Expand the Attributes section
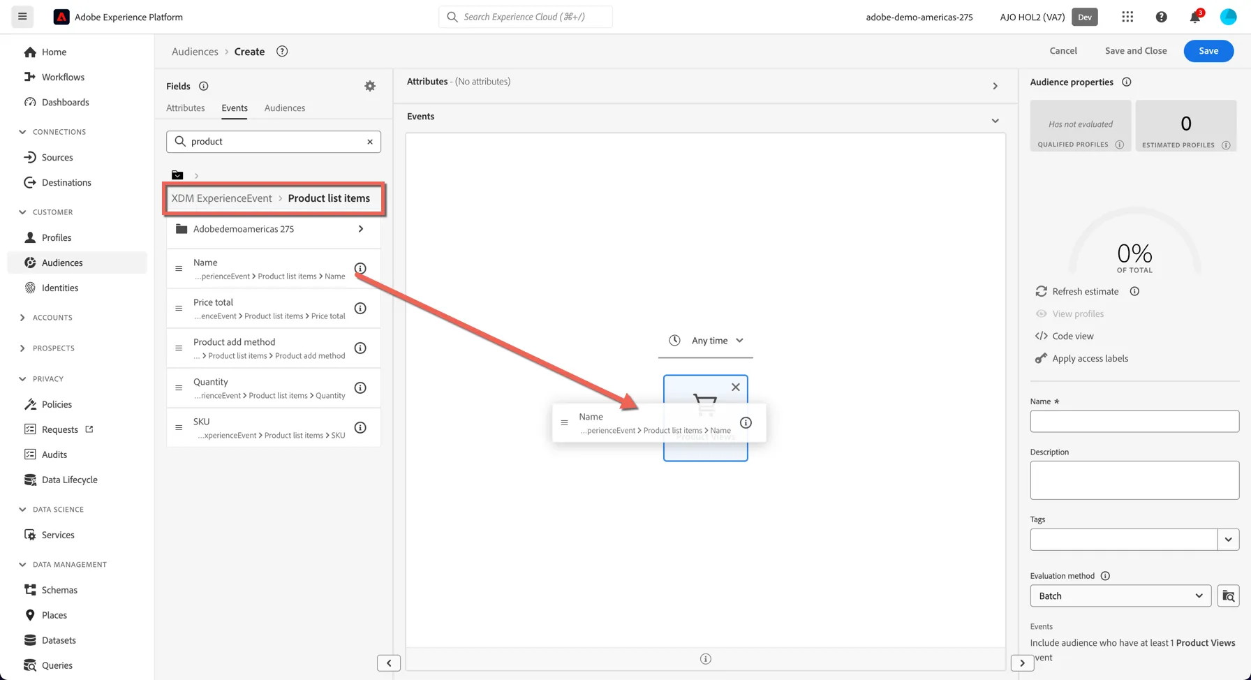This screenshot has width=1251, height=680. (995, 86)
